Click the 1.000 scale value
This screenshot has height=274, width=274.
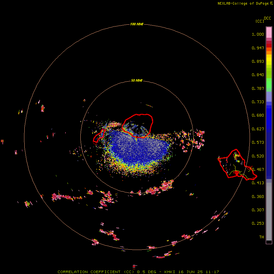(258, 34)
